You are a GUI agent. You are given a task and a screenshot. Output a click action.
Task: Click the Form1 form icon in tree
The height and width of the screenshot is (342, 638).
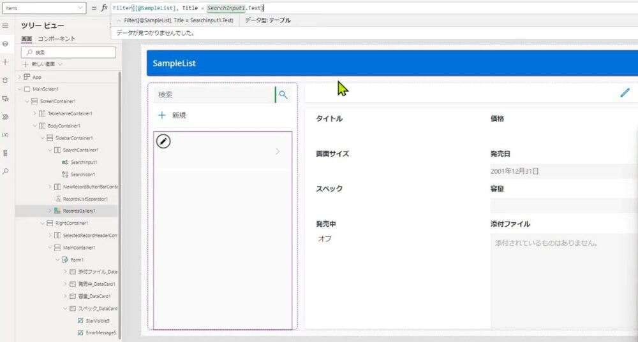coord(65,260)
